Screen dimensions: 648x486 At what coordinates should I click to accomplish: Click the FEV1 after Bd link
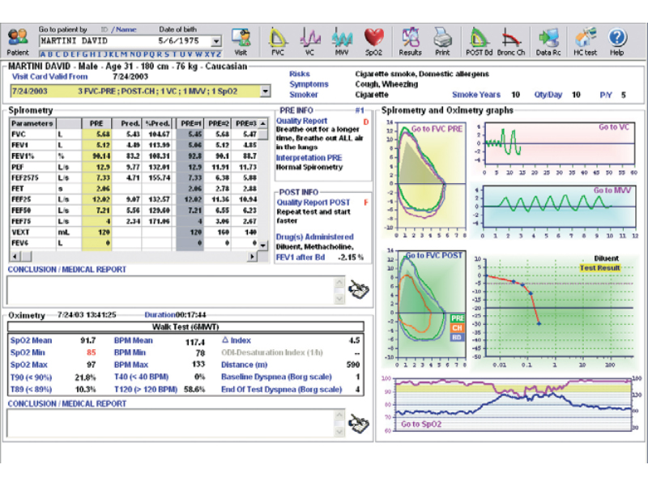[x=300, y=257]
